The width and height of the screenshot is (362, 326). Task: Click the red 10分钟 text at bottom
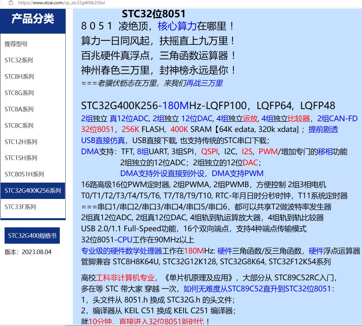[100, 321]
